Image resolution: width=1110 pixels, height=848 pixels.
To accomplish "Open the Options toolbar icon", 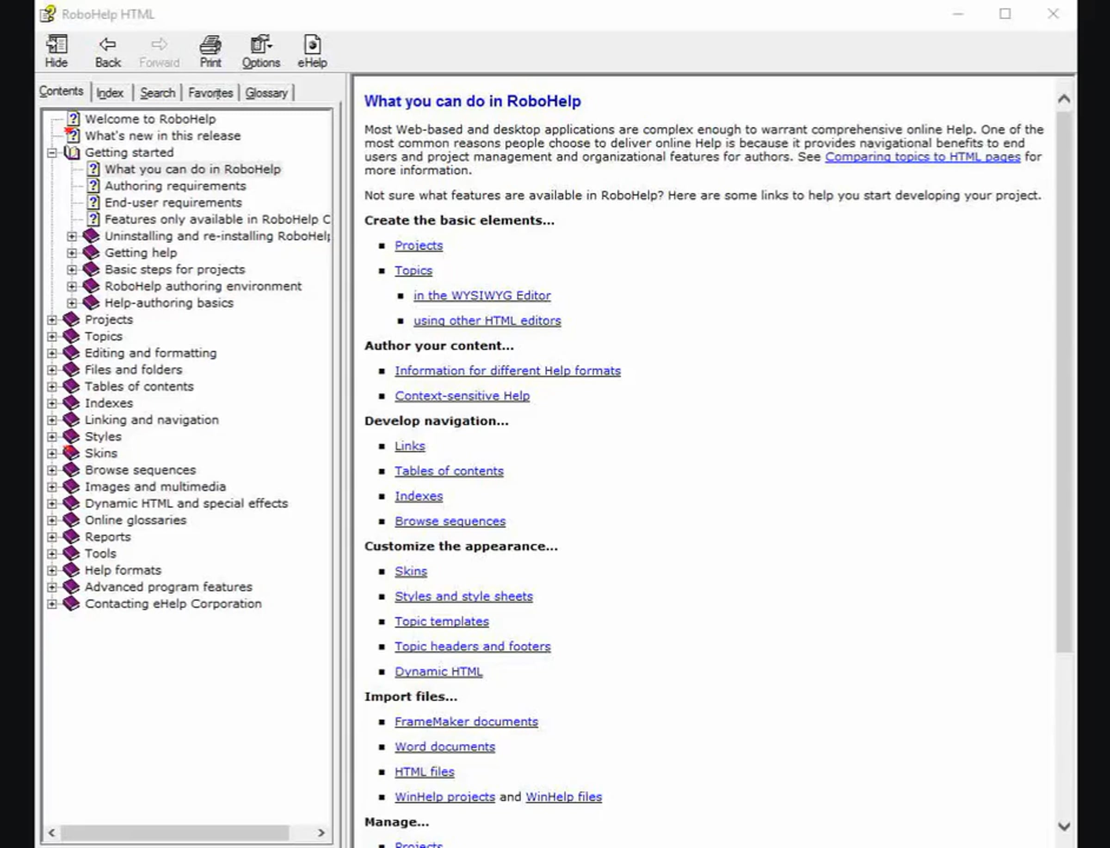I will [260, 45].
